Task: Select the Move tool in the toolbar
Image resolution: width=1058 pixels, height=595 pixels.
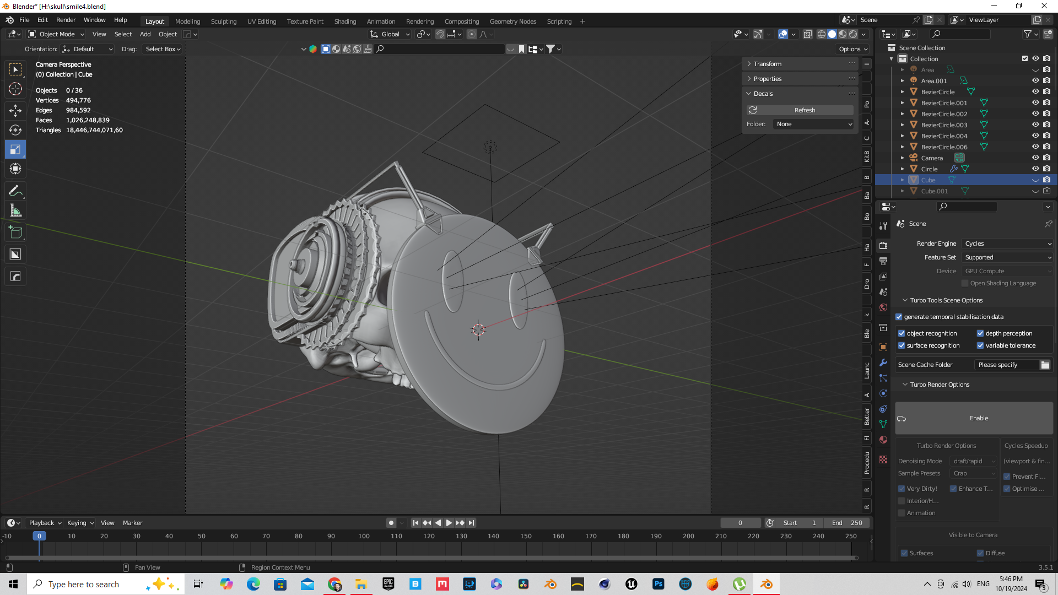Action: [x=15, y=111]
